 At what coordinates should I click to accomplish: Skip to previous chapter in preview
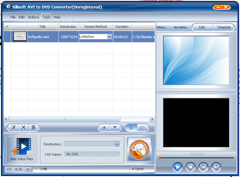point(203,167)
